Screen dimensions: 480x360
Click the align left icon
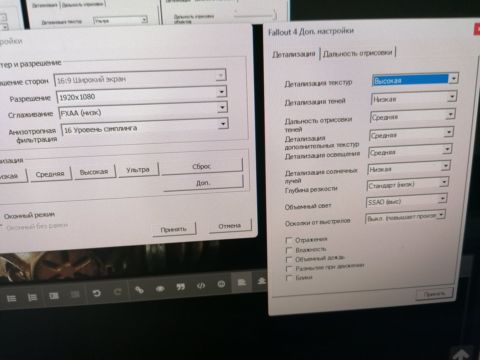[241, 282]
